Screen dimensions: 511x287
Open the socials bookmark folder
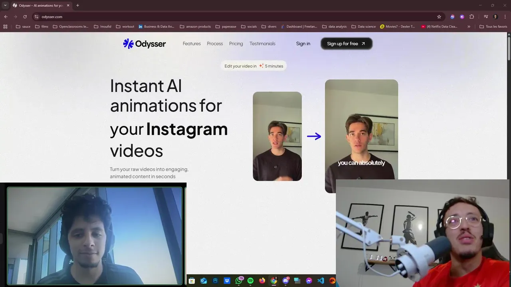(249, 27)
